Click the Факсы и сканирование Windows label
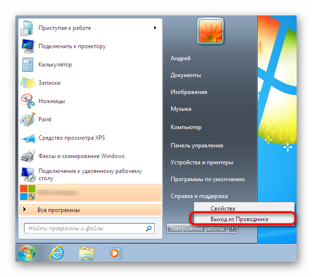 click(81, 156)
